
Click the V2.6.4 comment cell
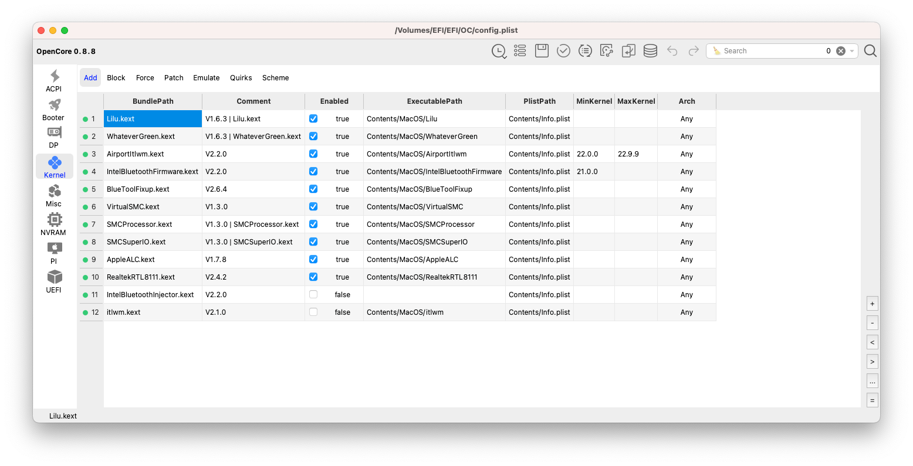tap(253, 189)
